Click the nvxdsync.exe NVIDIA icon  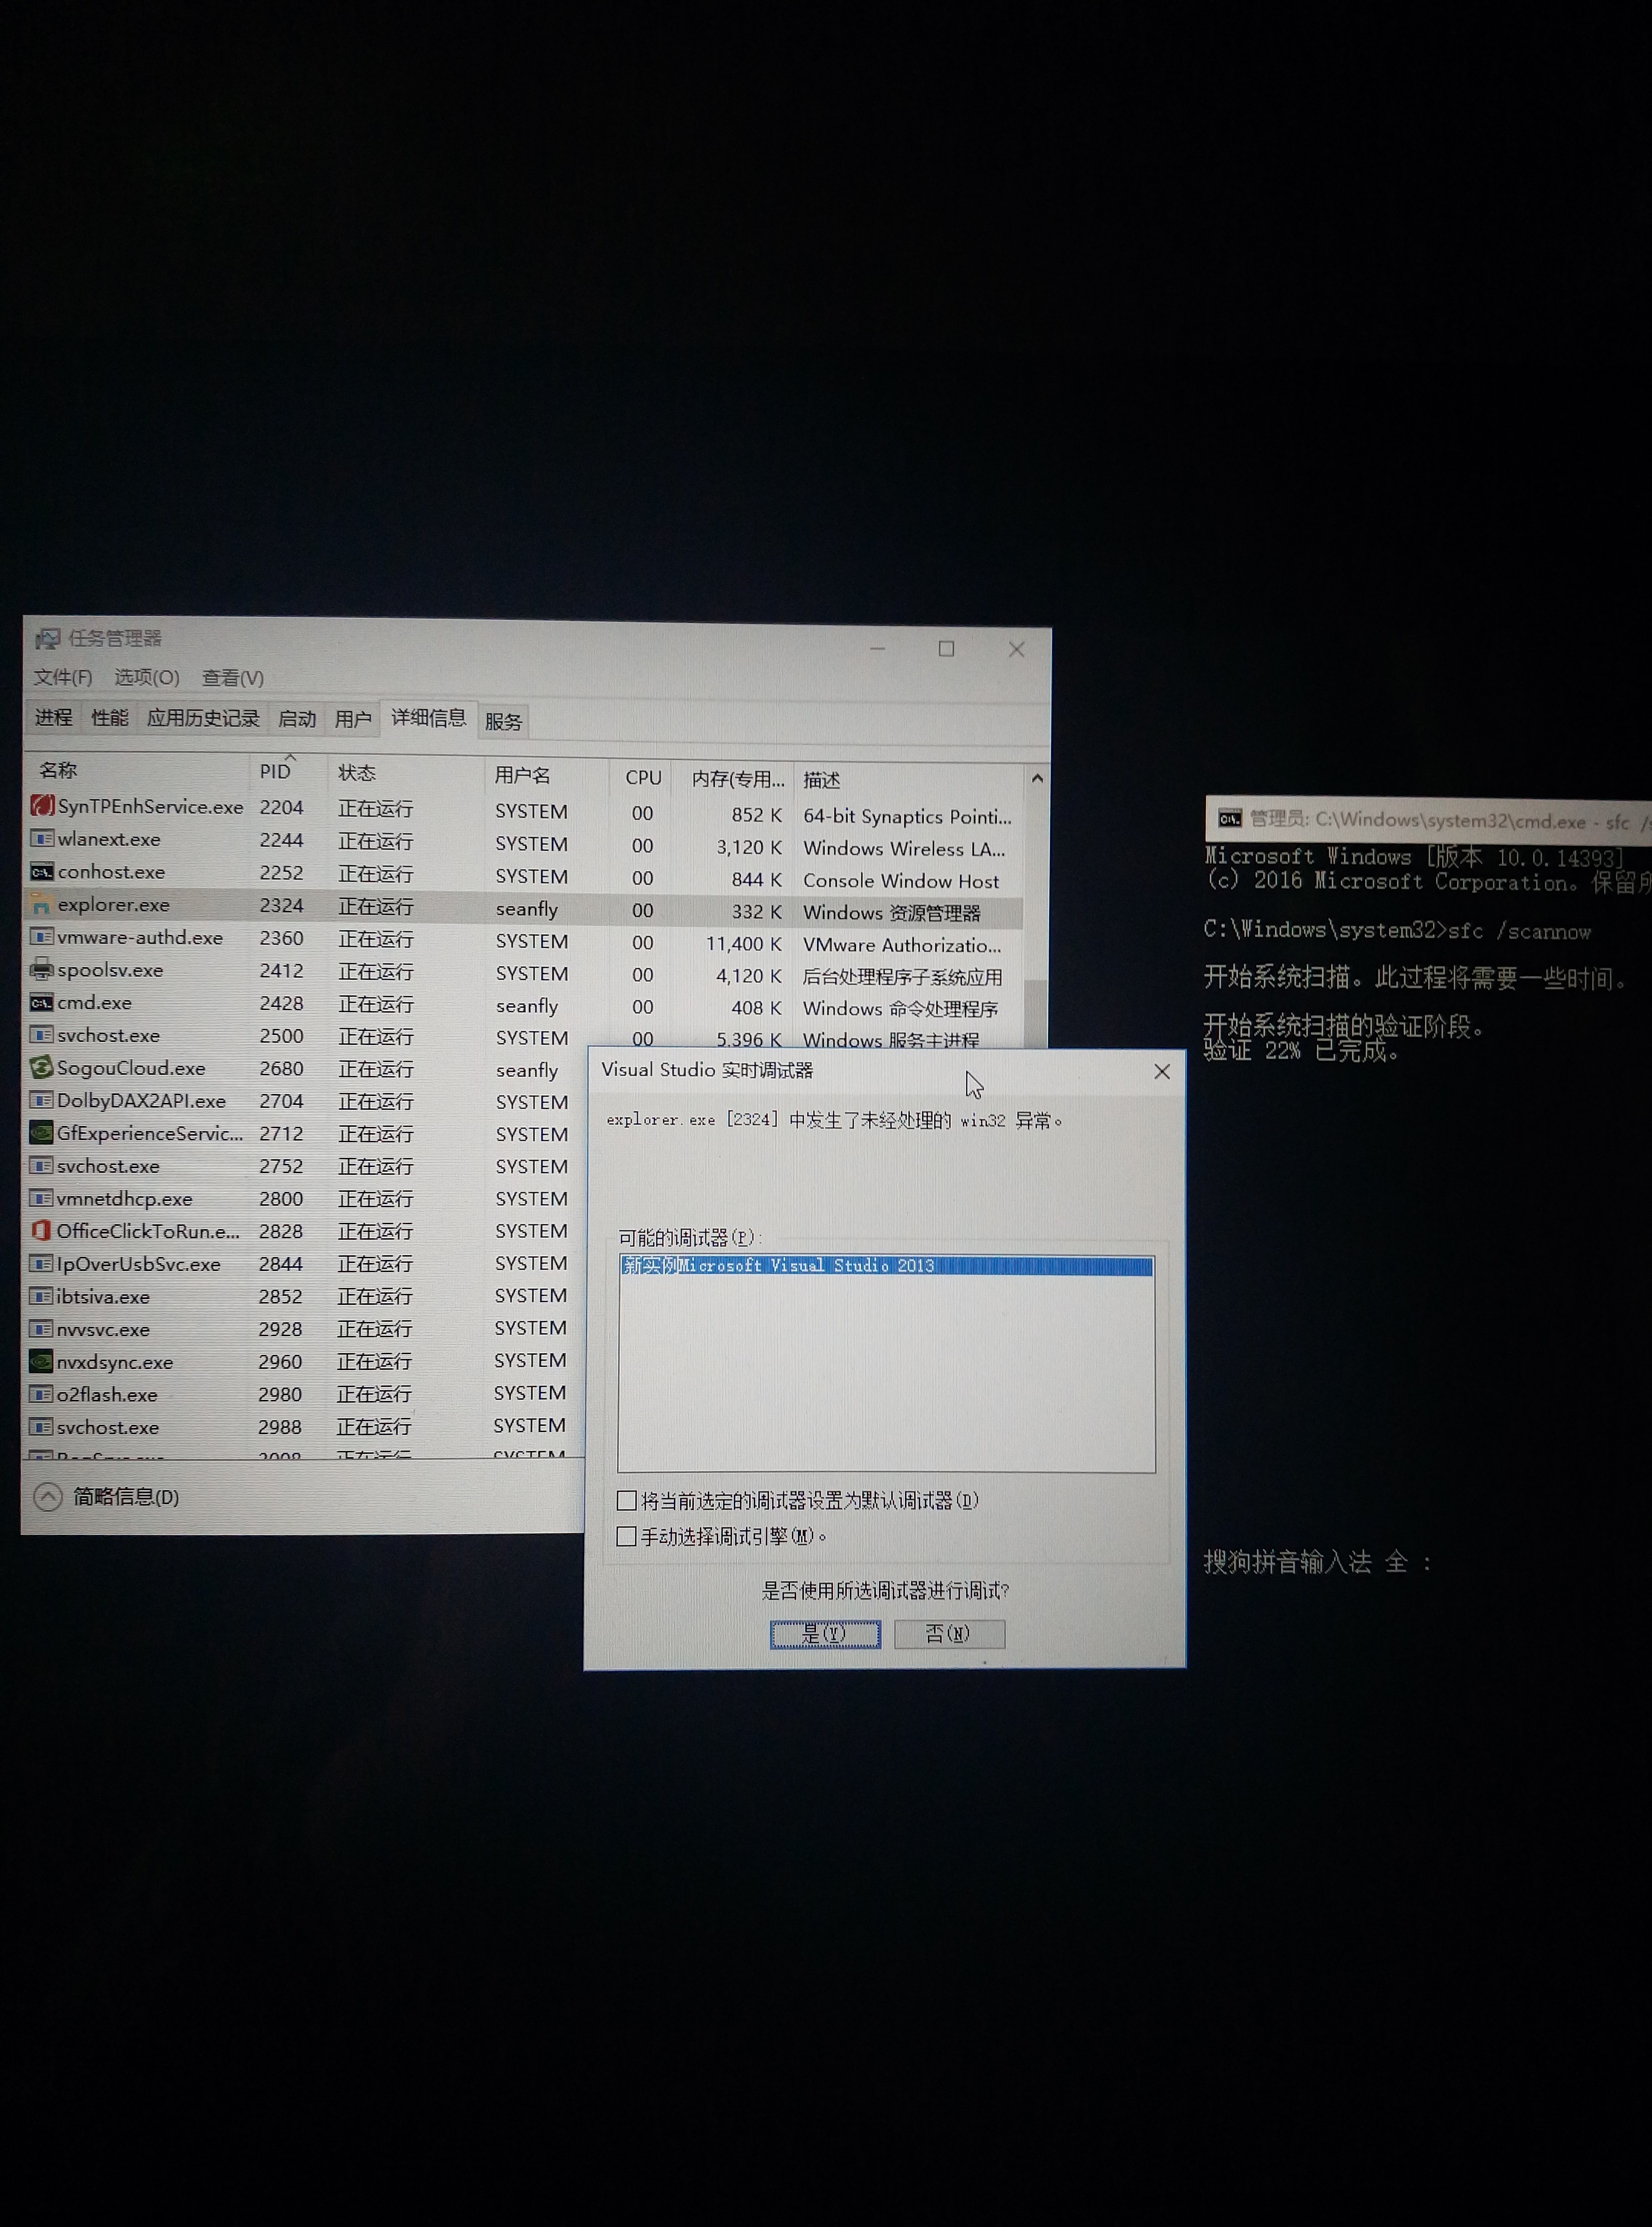point(41,1361)
